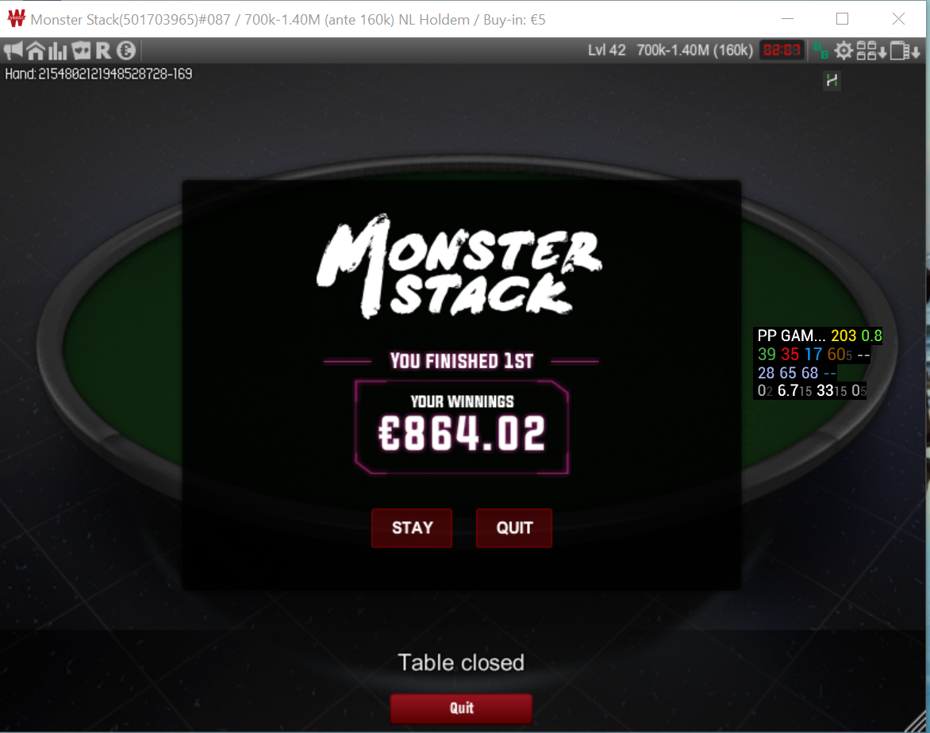The height and width of the screenshot is (733, 930).
Task: Click the QUIT button in winnings dialog
Action: [513, 528]
